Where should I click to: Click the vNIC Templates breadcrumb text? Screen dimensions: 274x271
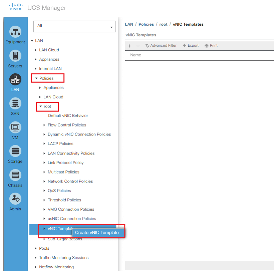[x=188, y=24]
